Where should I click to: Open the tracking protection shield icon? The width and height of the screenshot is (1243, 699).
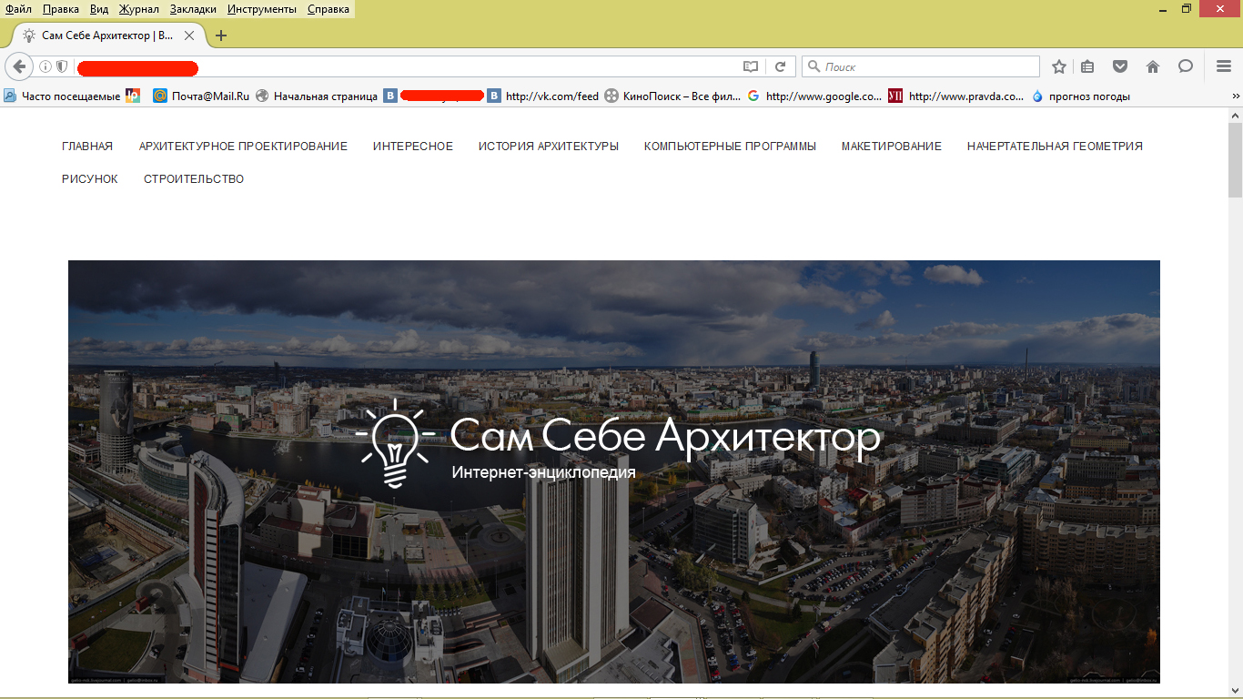(x=62, y=66)
